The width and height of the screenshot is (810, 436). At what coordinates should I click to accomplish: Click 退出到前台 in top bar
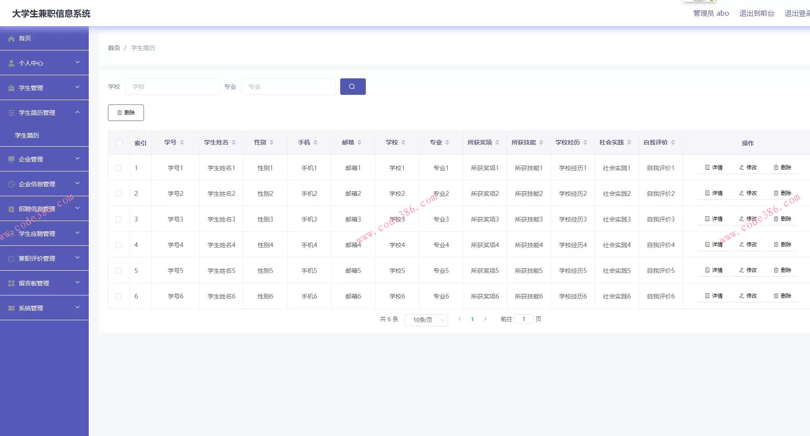pyautogui.click(x=756, y=13)
